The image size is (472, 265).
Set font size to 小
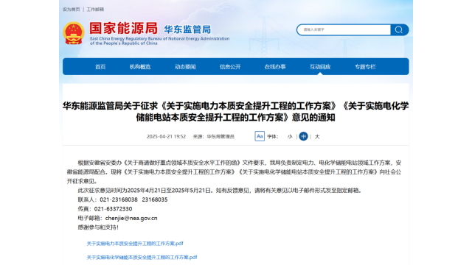coord(290,136)
